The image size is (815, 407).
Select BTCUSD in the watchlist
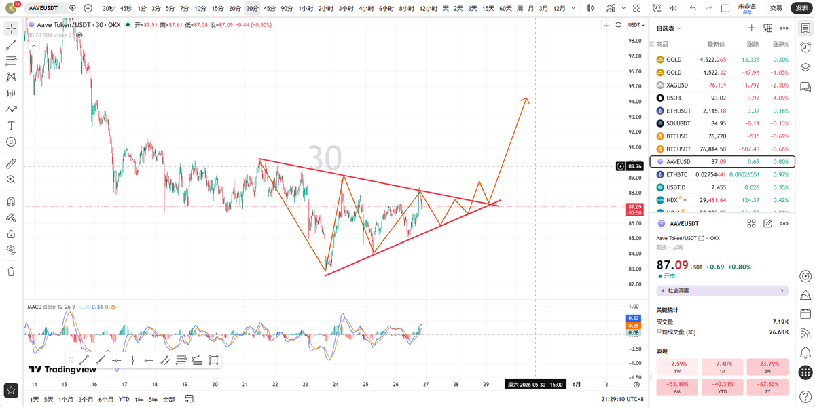click(x=722, y=136)
